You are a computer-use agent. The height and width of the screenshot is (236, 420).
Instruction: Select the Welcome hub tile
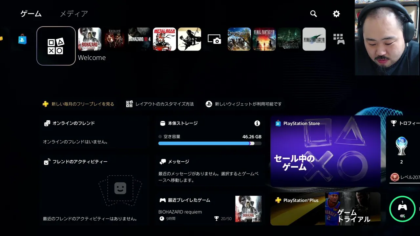[x=56, y=46]
